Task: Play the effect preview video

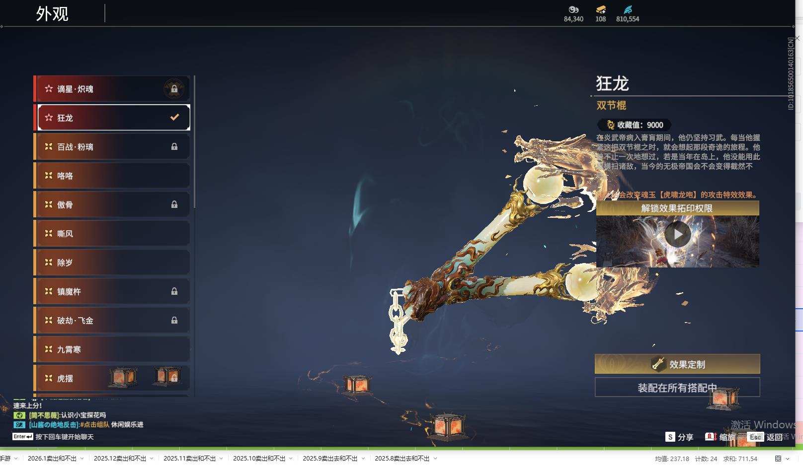Action: [x=677, y=235]
